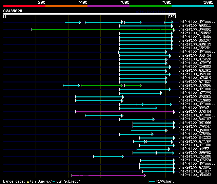Screen dimensions: 217x184
Task: Select the UniRef100_A7T2Y9 label
Action: pos(195,93)
